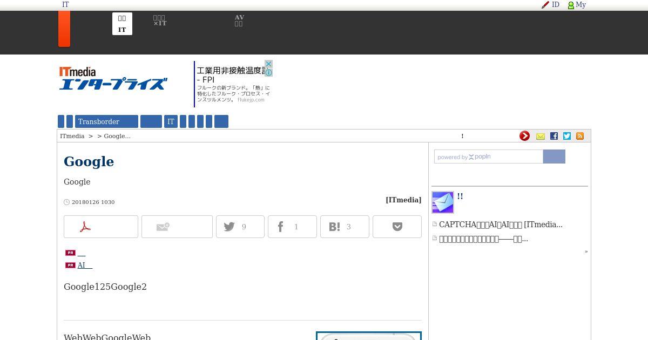The height and width of the screenshot is (340, 648).
Task: Click the pencil ID icon in top bar
Action: 545,5
